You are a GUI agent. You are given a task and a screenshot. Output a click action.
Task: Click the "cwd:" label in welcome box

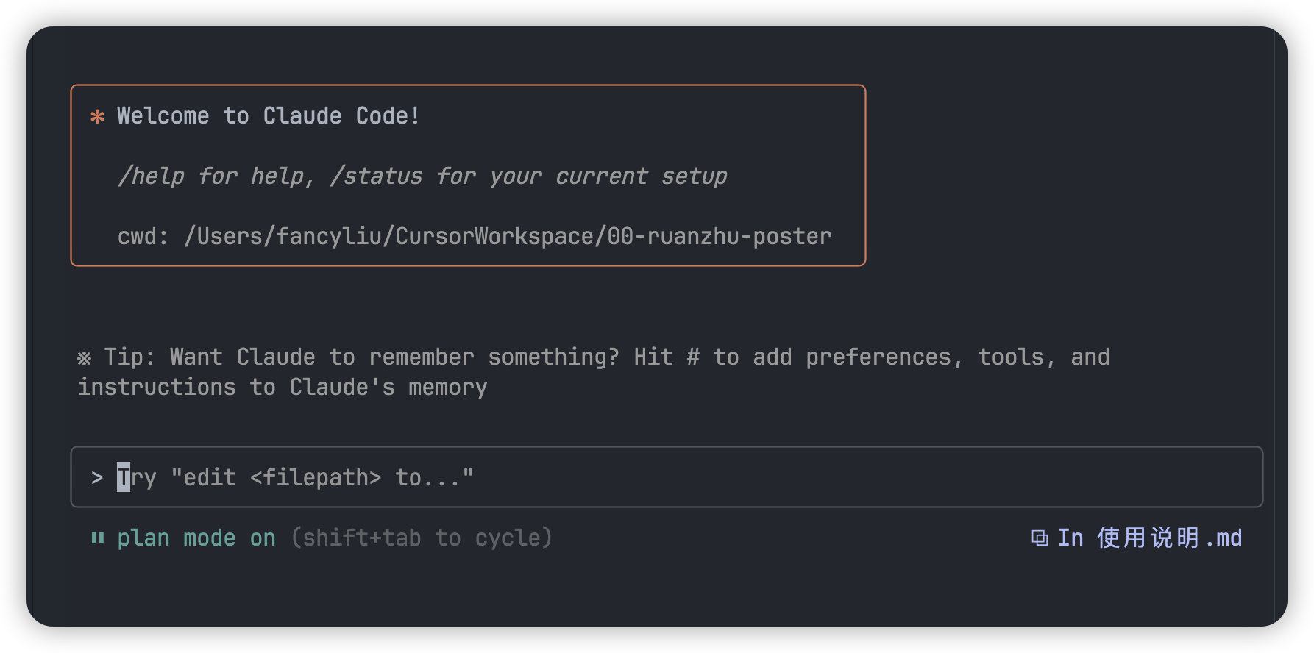(143, 237)
